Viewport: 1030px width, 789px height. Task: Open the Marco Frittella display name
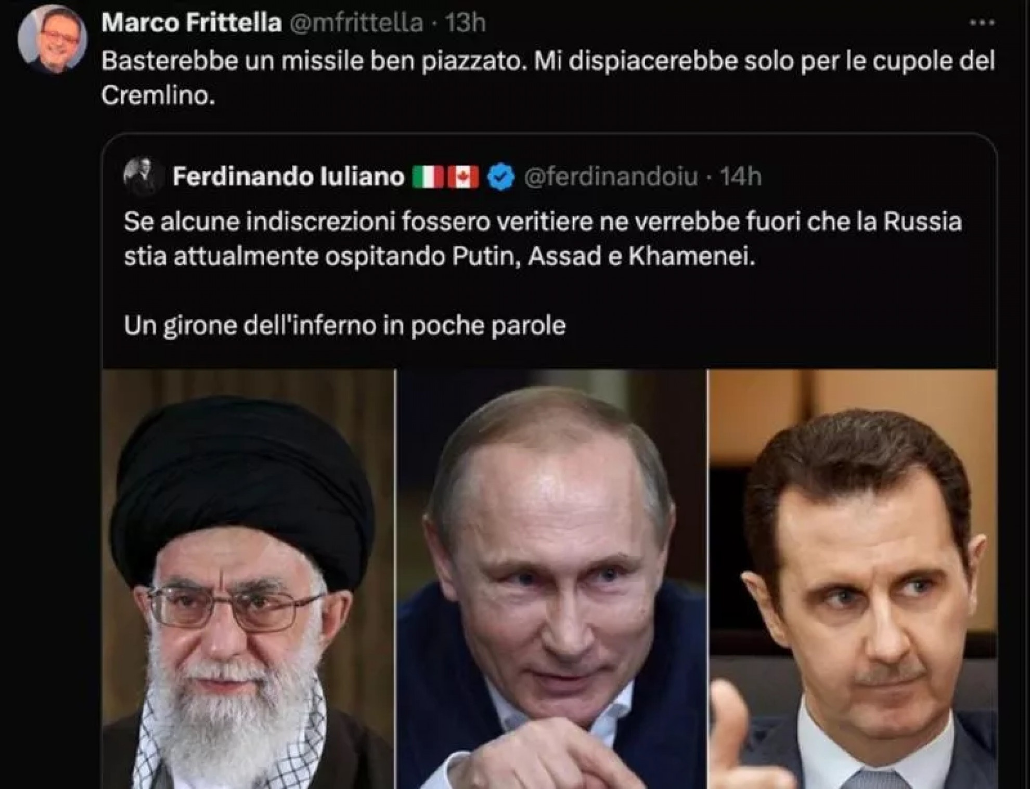[x=191, y=23]
